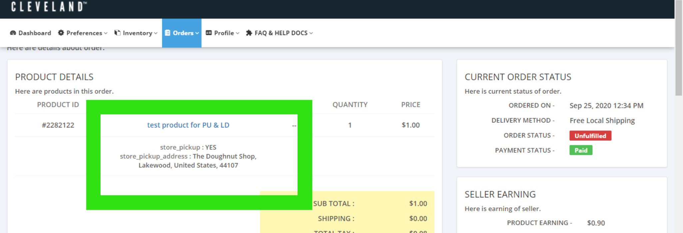Open the Orders dropdown chevron
Viewport: 683px width, 233px height.
197,33
